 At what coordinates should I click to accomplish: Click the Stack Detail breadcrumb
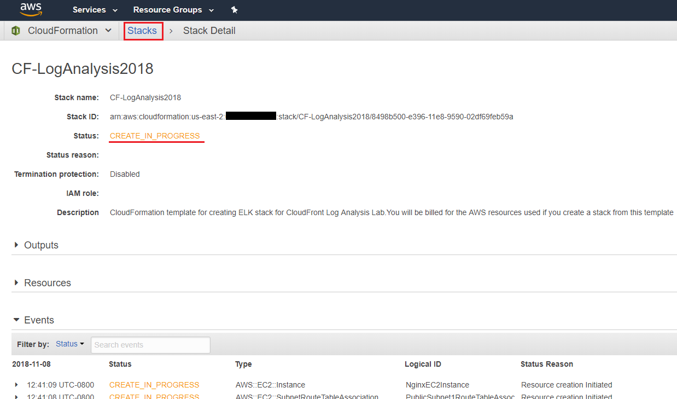209,31
